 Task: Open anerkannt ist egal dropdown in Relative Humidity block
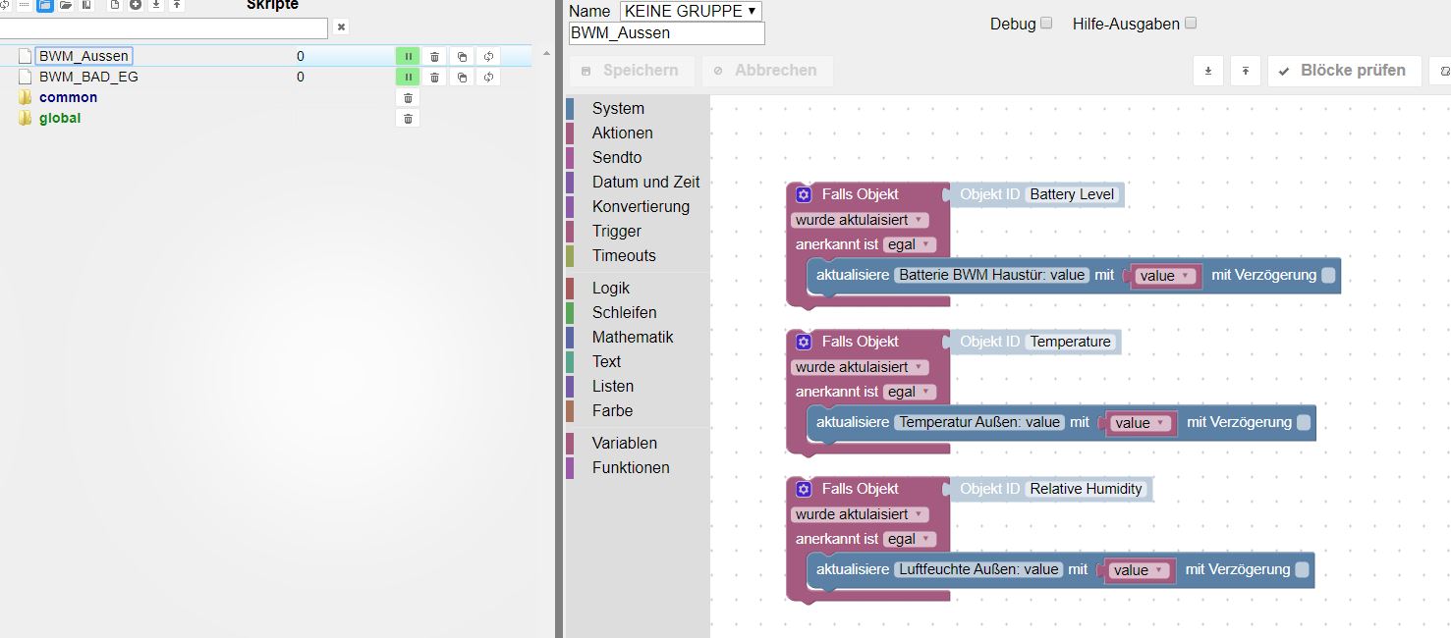910,539
